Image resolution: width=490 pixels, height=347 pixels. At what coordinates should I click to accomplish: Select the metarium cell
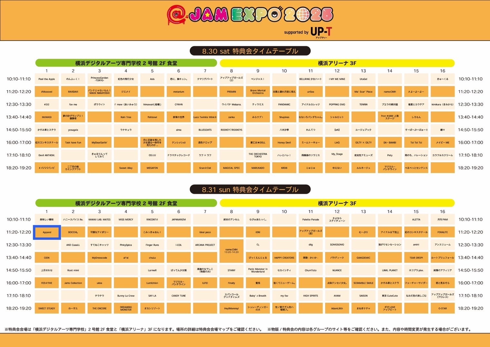[x=179, y=92]
